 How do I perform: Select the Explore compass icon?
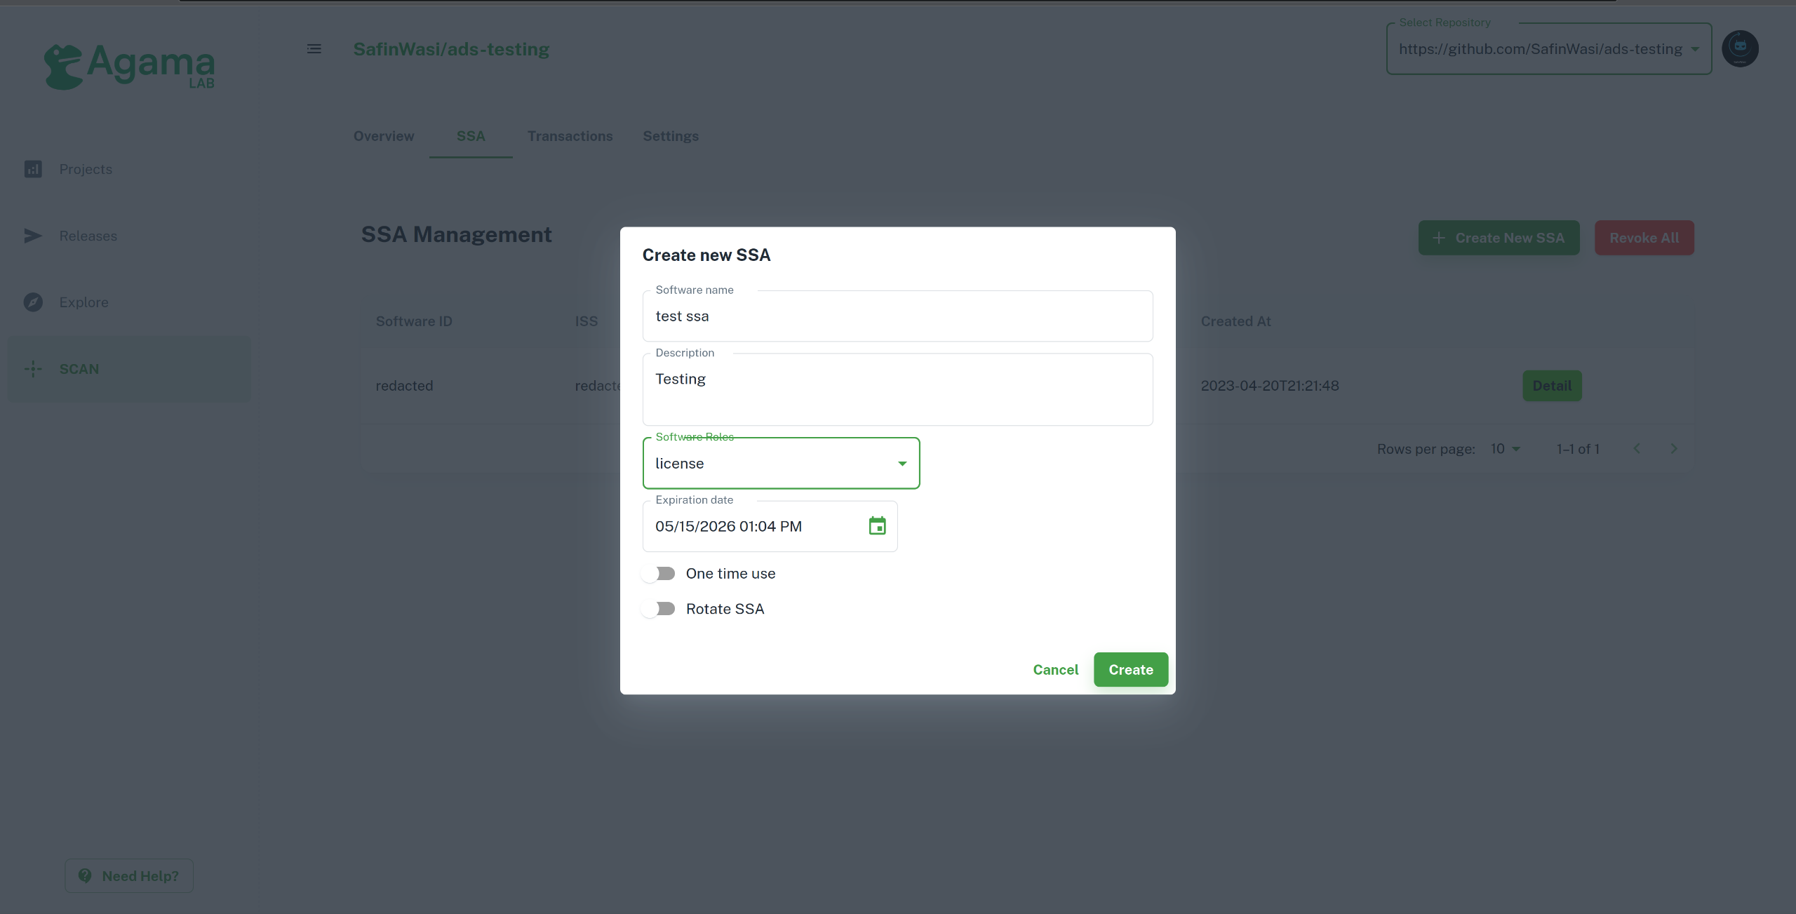(x=33, y=302)
